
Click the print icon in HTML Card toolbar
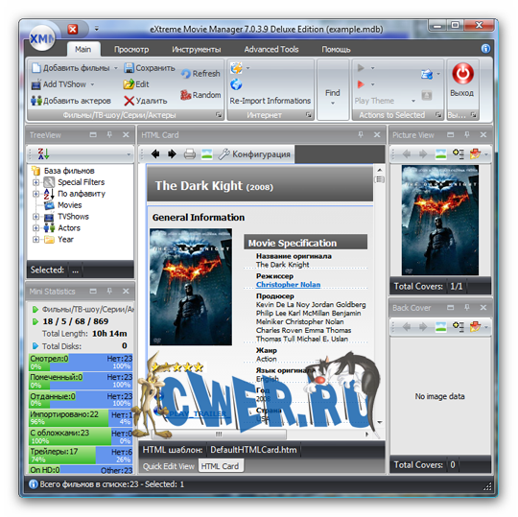(x=190, y=153)
